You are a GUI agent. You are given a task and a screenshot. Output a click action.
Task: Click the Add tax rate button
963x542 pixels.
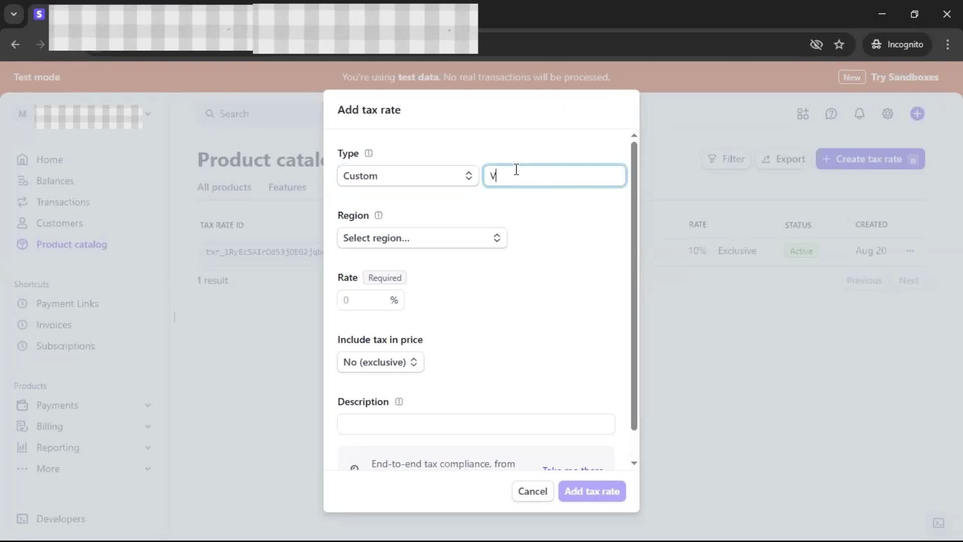(592, 491)
